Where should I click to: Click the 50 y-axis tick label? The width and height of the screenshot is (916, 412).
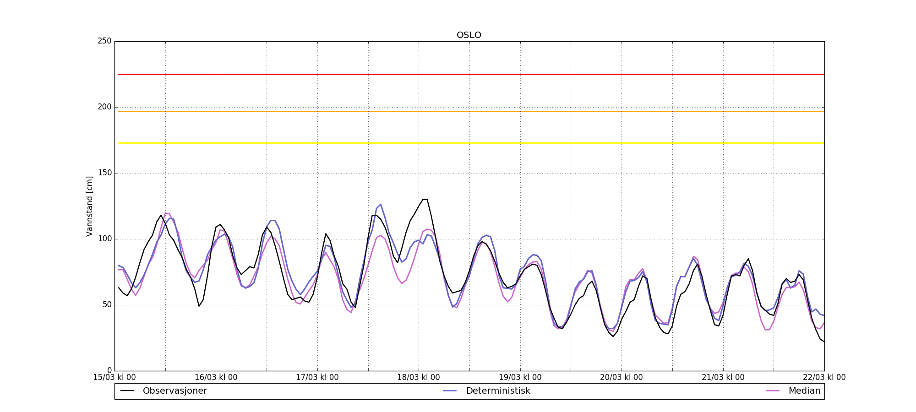(107, 305)
